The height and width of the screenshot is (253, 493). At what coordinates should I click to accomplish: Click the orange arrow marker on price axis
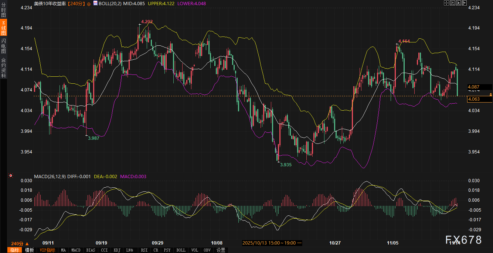point(490,95)
